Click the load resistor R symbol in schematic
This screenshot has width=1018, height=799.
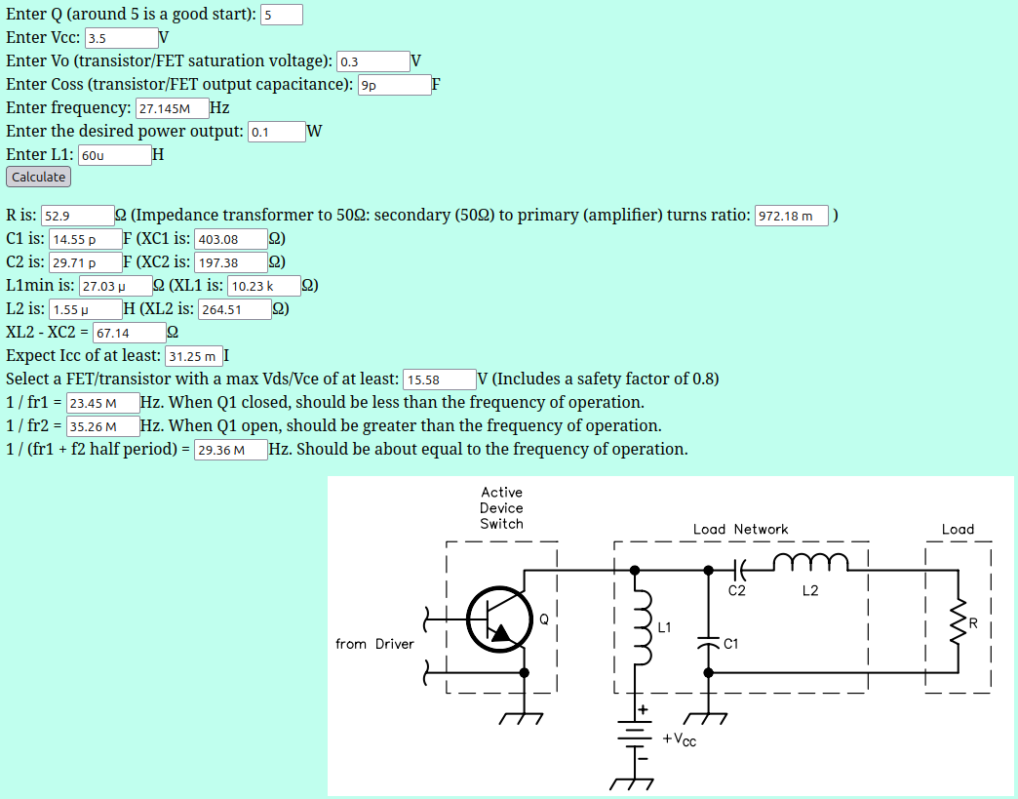click(957, 620)
